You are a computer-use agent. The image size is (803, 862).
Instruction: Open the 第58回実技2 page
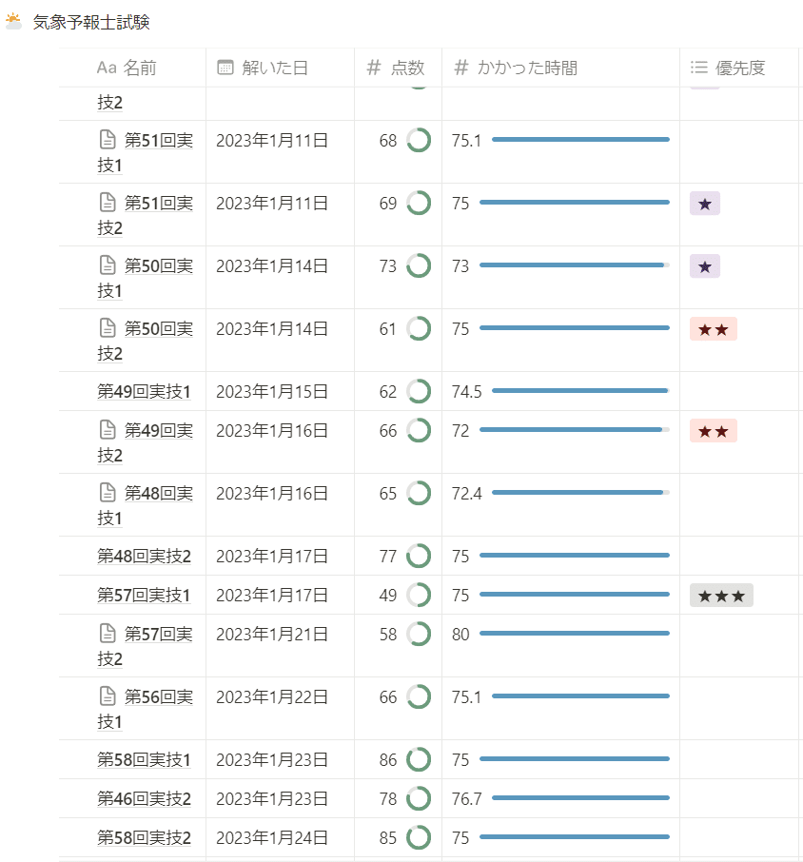144,837
